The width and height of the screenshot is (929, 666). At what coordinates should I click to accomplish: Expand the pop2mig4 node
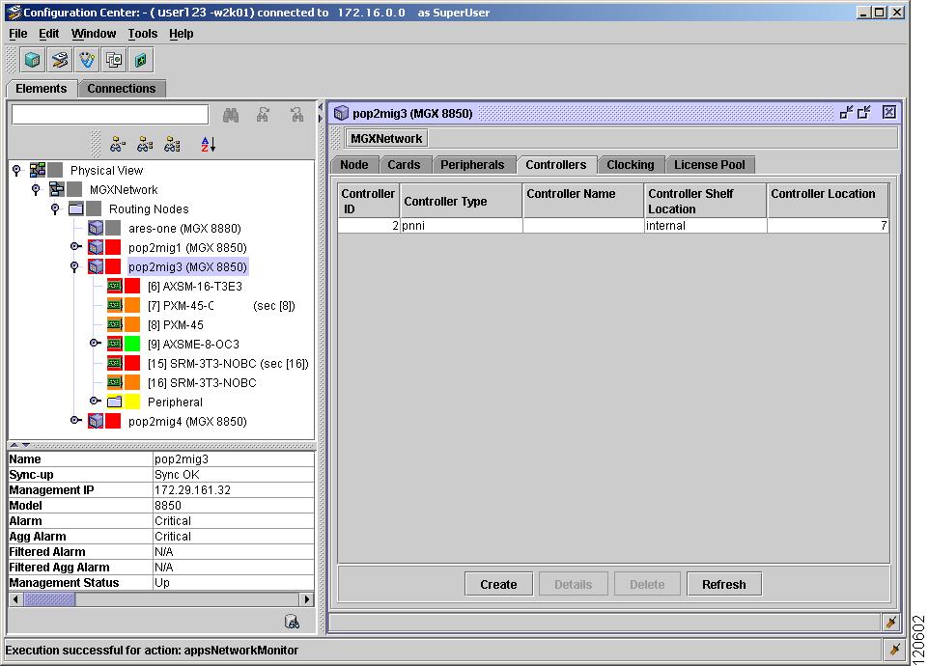pyautogui.click(x=75, y=420)
